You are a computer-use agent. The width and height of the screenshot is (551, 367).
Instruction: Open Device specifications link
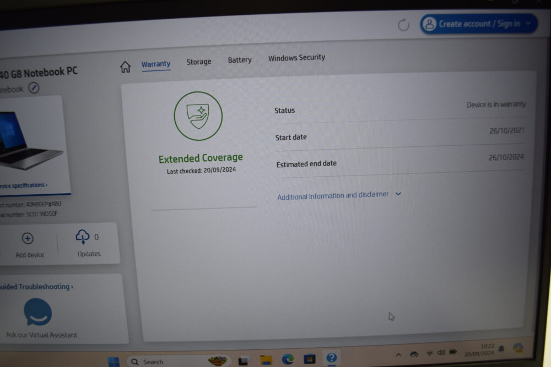pos(23,185)
